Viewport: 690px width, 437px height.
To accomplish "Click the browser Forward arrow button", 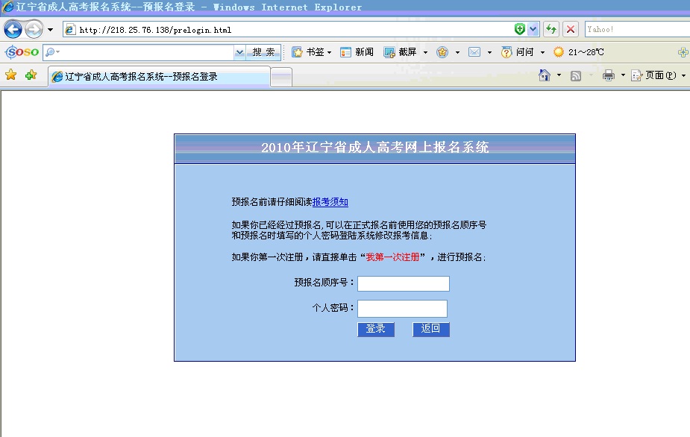I will (34, 30).
